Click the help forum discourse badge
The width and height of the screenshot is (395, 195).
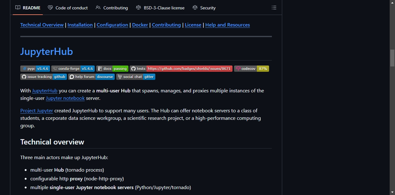91,77
